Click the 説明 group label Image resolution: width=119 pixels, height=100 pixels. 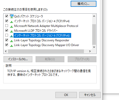9,65
